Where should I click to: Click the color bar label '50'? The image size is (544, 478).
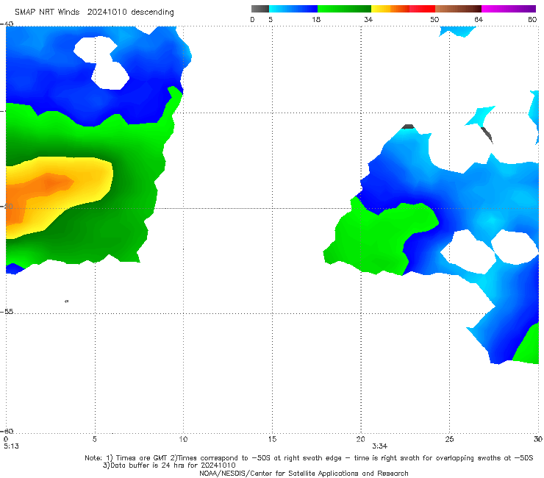(x=434, y=19)
